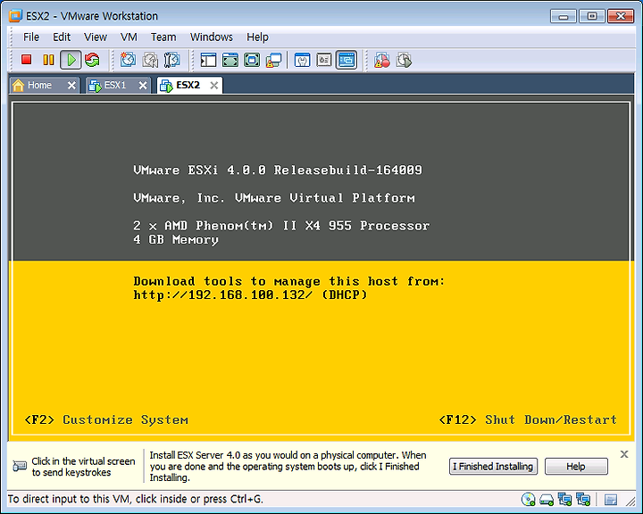Image resolution: width=643 pixels, height=514 pixels.
Task: Click the VMware ESXi 4.0.0 Releasebuild text
Action: (278, 170)
